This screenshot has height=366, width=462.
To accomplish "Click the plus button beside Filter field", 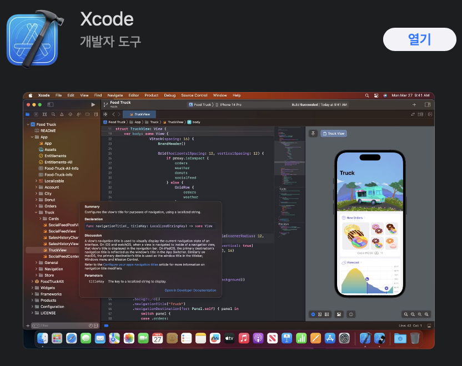I will click(28, 326).
